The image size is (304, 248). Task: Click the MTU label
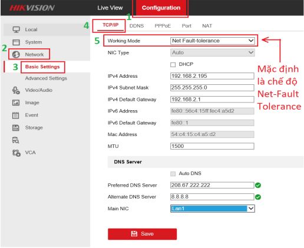[x=113, y=146]
